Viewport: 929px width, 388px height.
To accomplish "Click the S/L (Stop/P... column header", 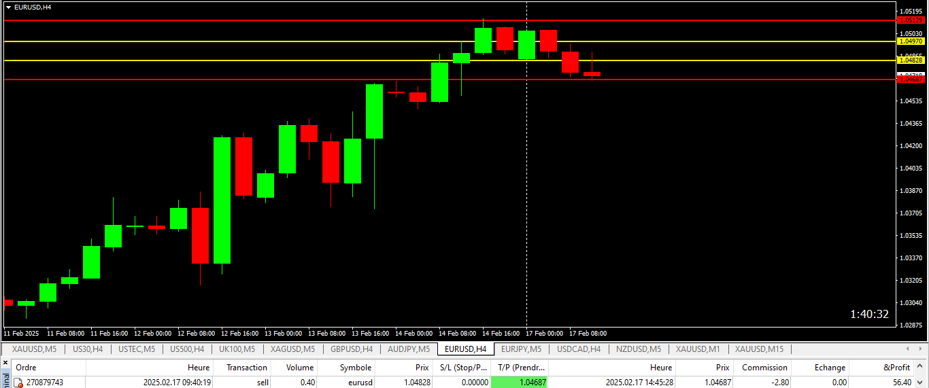I will [461, 368].
